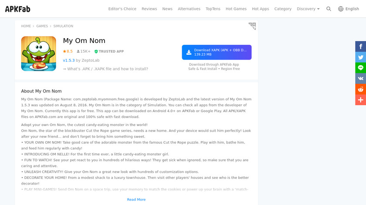Go to Hot Games section

point(236,9)
